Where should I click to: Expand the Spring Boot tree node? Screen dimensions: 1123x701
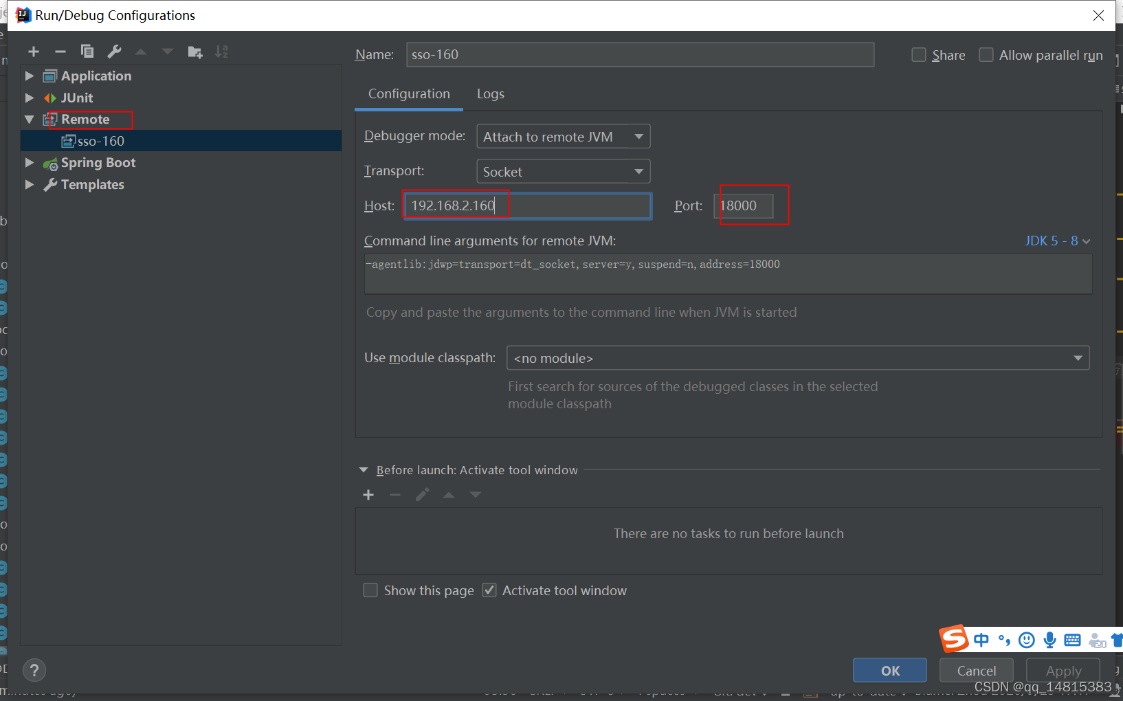pos(30,162)
